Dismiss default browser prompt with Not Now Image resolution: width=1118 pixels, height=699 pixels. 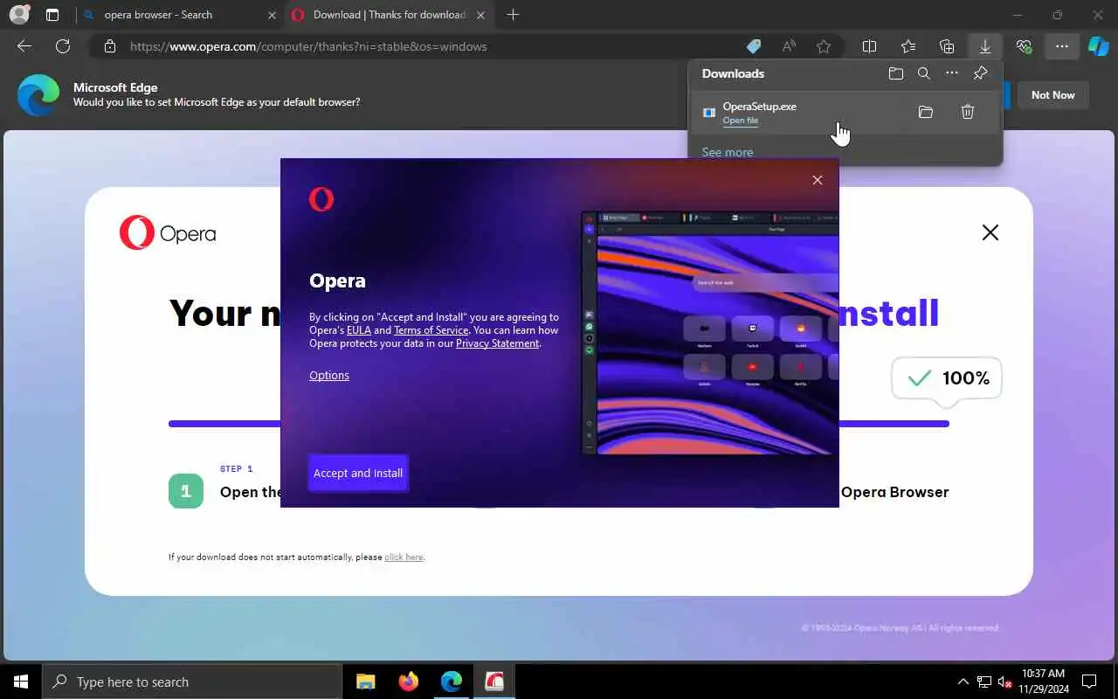(1052, 95)
